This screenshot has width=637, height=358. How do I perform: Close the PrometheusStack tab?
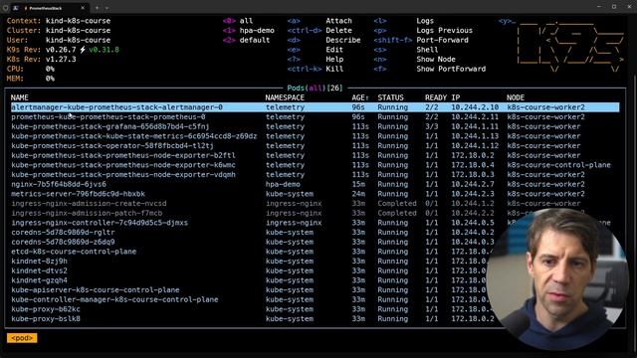point(83,8)
